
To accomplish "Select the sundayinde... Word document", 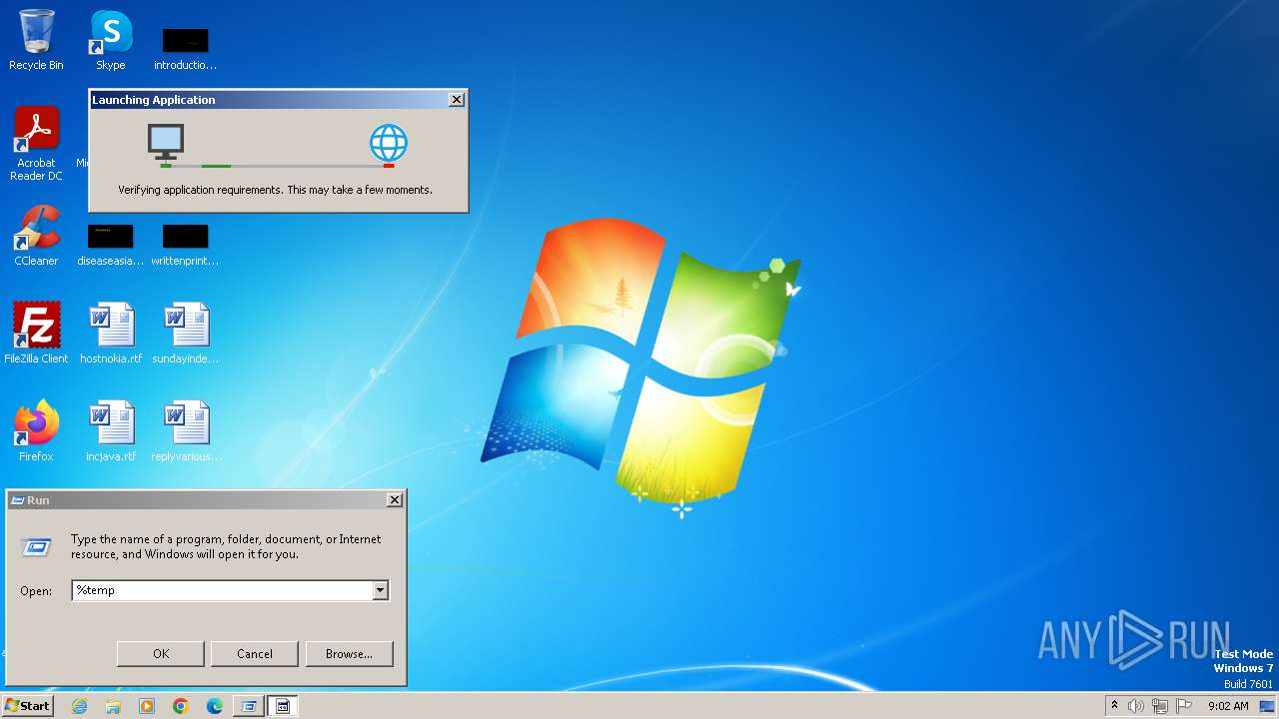I will [185, 333].
